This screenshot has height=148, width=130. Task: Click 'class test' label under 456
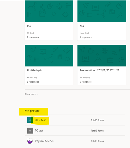(84, 33)
